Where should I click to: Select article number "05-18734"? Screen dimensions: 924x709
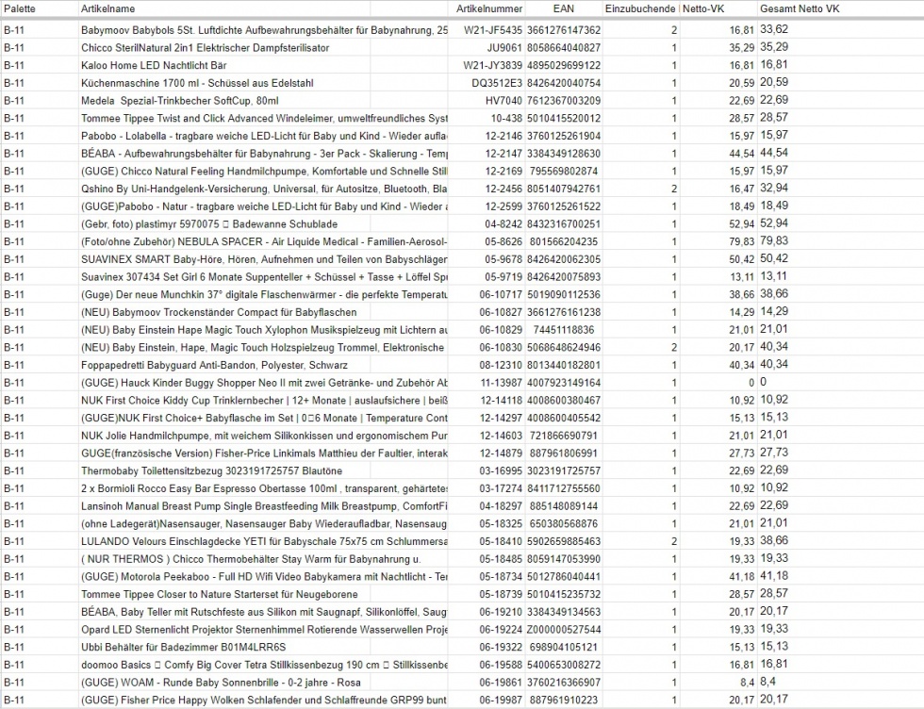[501, 576]
